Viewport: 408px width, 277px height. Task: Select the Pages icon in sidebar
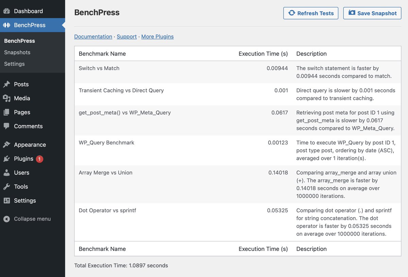pos(6,112)
